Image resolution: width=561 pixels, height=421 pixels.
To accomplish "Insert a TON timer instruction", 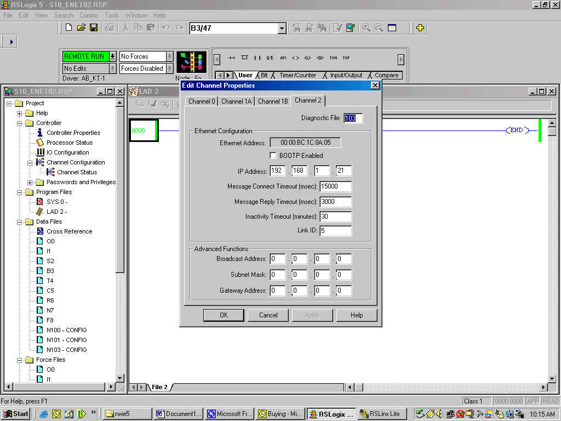I will (333, 58).
